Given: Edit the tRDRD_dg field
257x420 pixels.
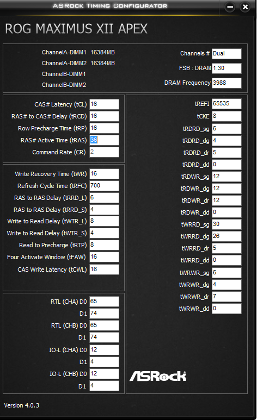Looking at the screenshot, I should tap(227, 141).
